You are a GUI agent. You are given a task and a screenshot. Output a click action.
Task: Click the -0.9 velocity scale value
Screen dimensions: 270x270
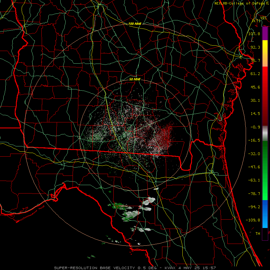coord(255,127)
